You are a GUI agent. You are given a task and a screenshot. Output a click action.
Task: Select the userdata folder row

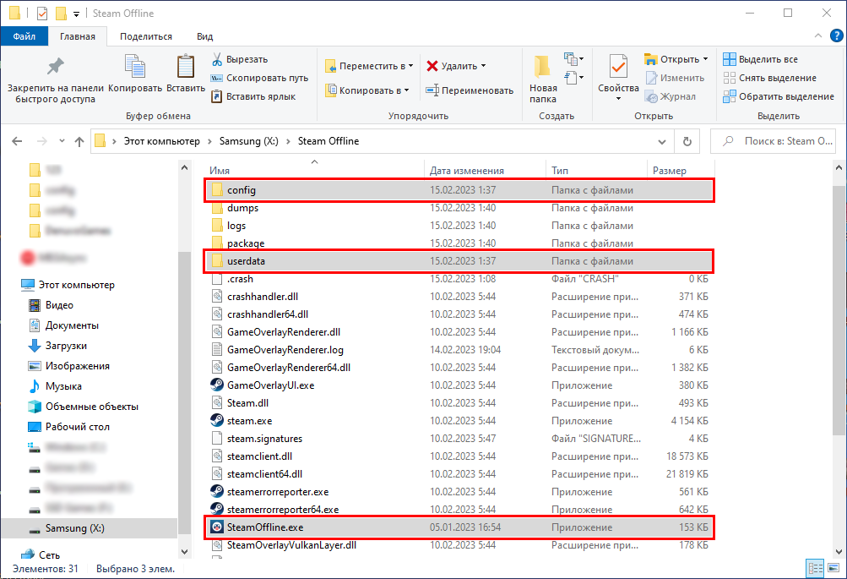459,261
